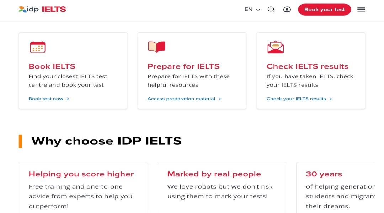This screenshot has width=384, height=213.
Task: Open the search magnifier
Action: coord(271,10)
